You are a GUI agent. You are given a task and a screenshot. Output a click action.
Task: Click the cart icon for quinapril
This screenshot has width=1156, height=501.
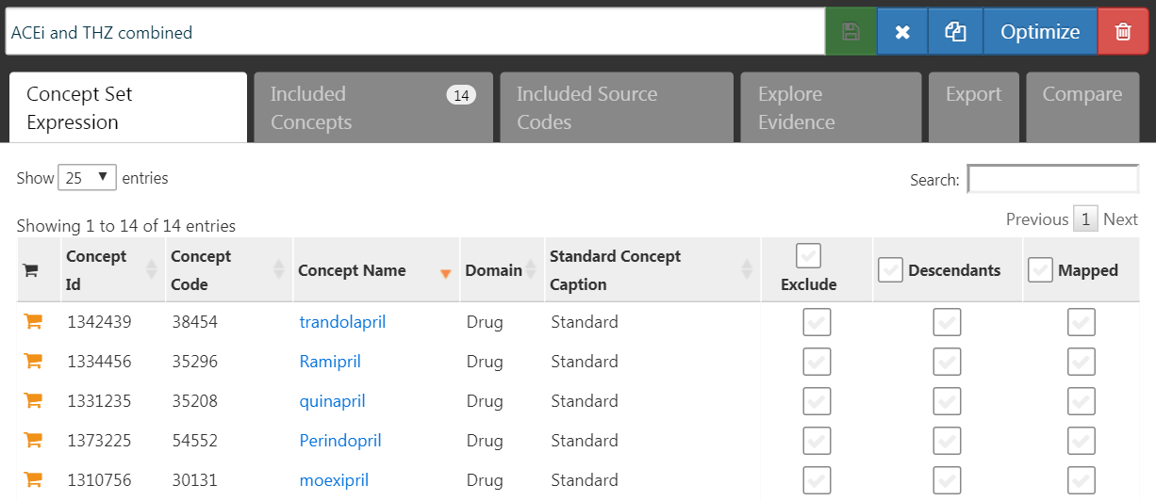pyautogui.click(x=33, y=401)
